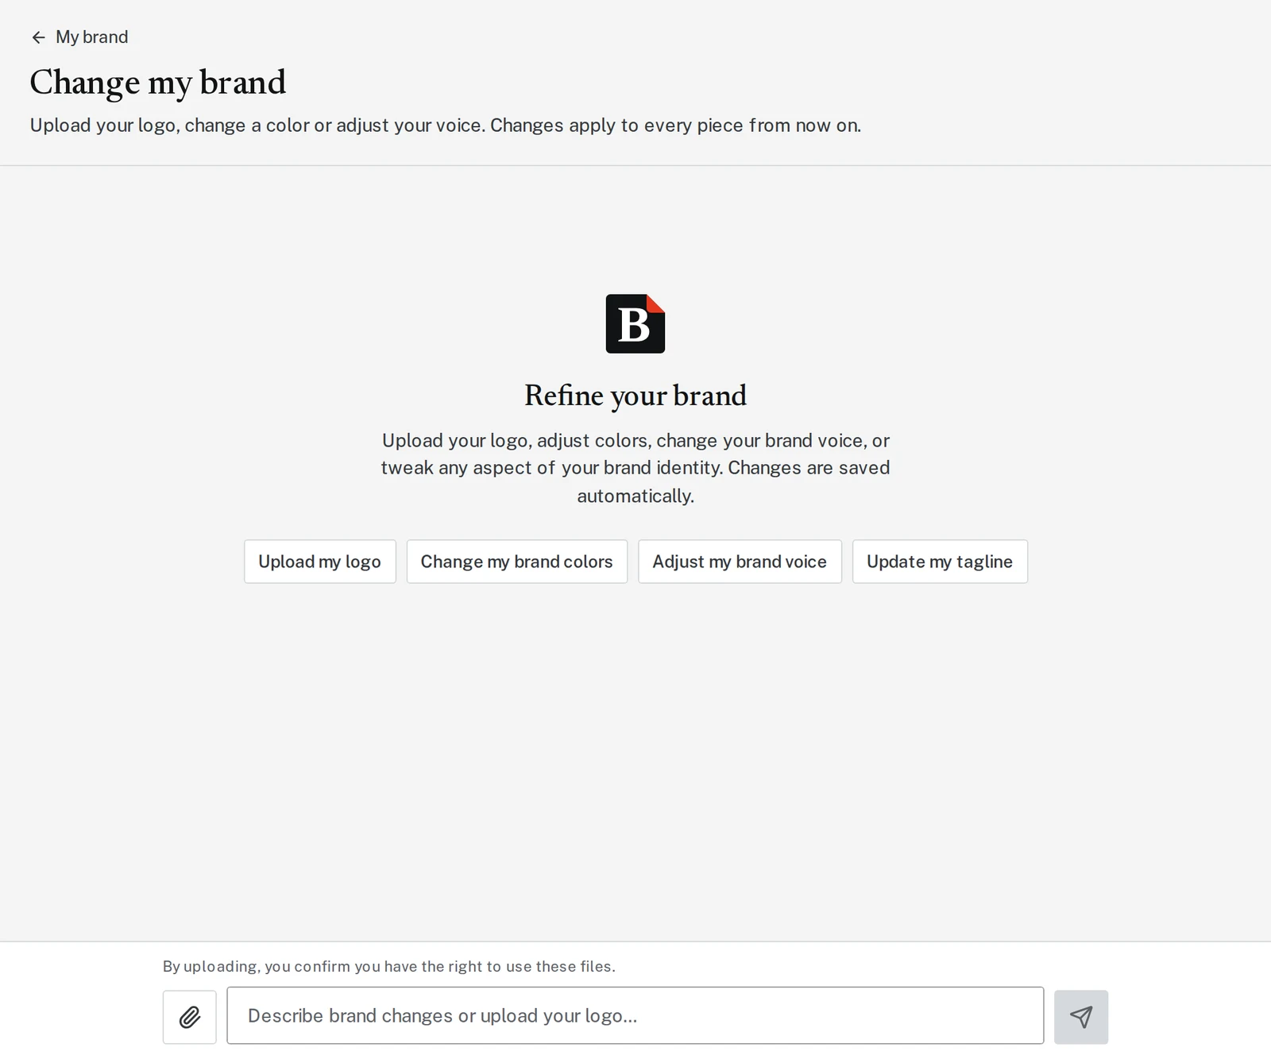
Task: Select Change my brand colors
Action: [517, 562]
